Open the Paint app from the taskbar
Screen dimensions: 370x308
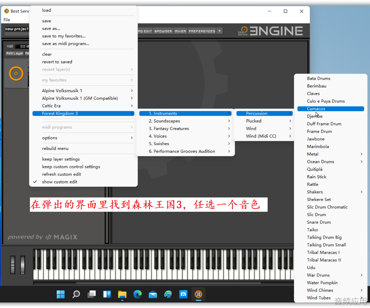pyautogui.click(x=168, y=294)
